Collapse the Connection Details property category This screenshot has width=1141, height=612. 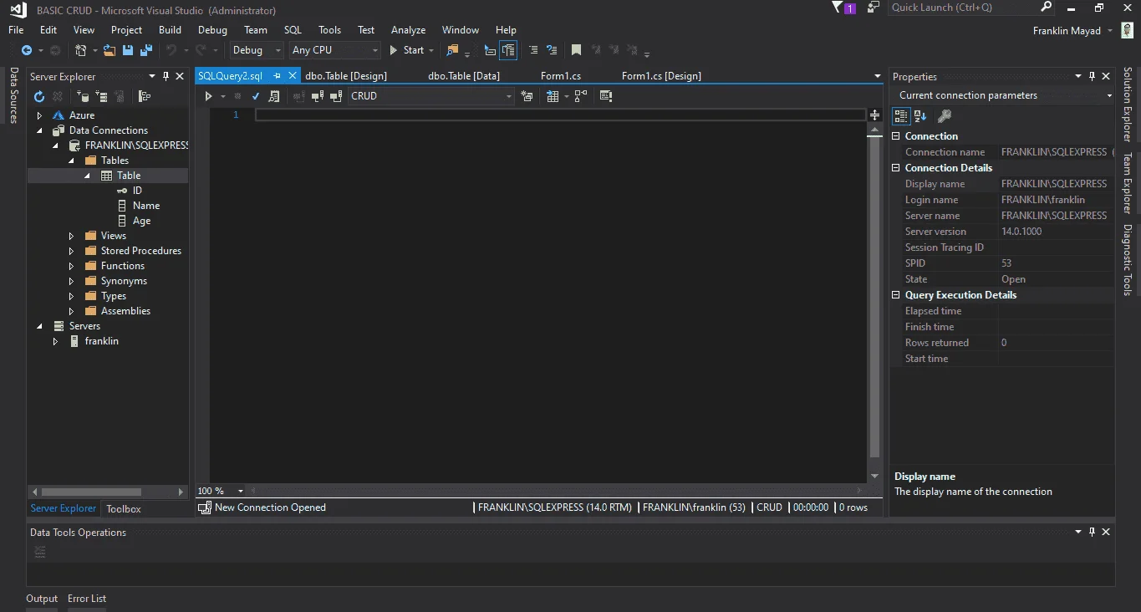[897, 168]
